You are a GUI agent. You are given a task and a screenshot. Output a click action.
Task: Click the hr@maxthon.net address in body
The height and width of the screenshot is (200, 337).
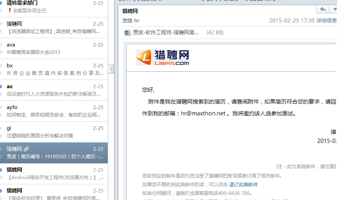(x=203, y=113)
